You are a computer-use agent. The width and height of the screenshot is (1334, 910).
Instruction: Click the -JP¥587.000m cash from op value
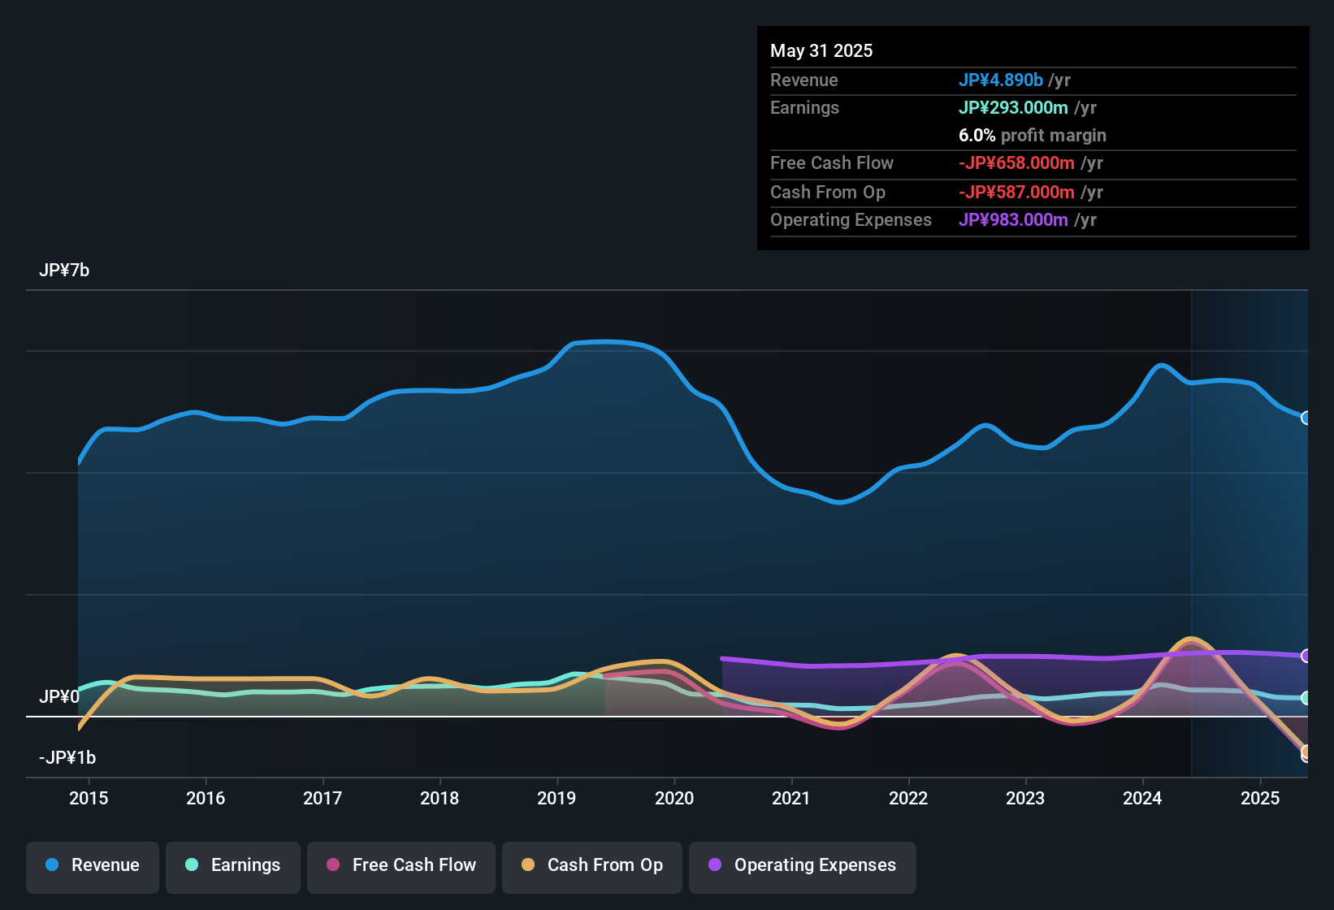point(1016,193)
